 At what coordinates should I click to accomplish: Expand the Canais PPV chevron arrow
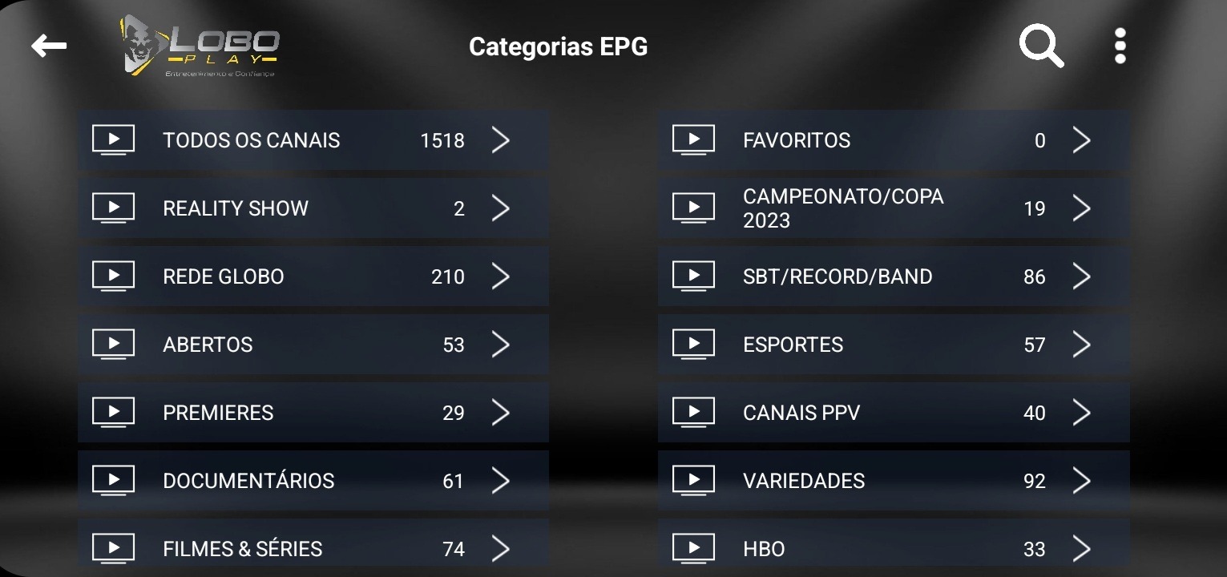1081,413
